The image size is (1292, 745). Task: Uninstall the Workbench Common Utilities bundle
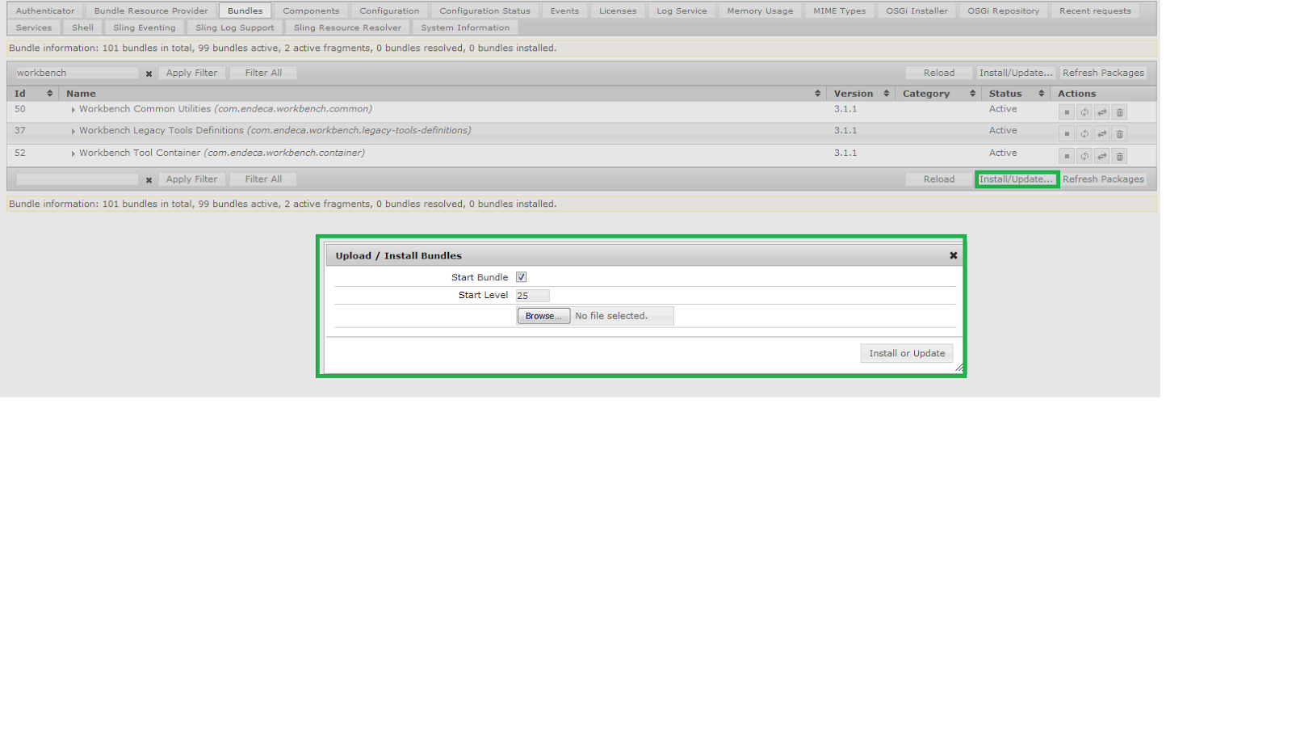pos(1118,112)
